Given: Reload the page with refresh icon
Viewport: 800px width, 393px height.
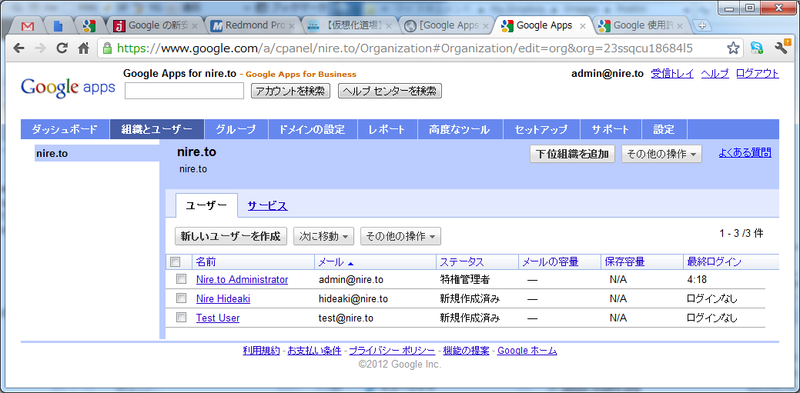Looking at the screenshot, I should pos(62,48).
